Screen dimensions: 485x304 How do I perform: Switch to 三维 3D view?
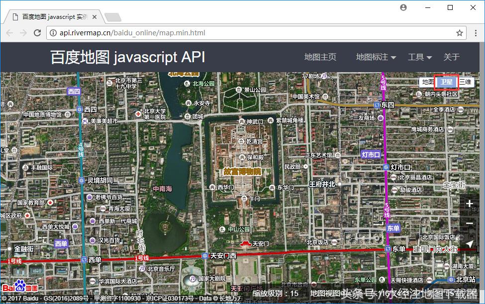(465, 82)
